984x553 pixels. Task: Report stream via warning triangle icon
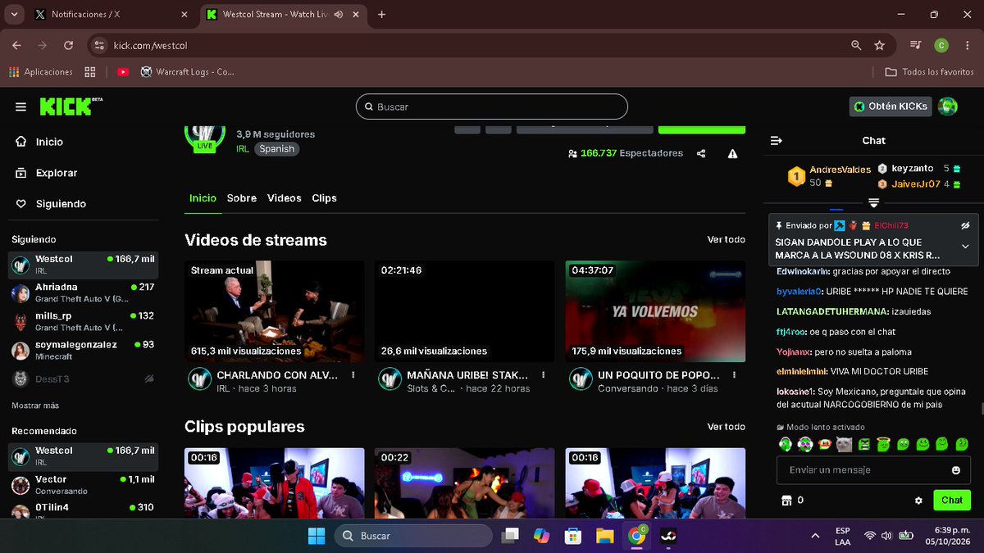[732, 153]
